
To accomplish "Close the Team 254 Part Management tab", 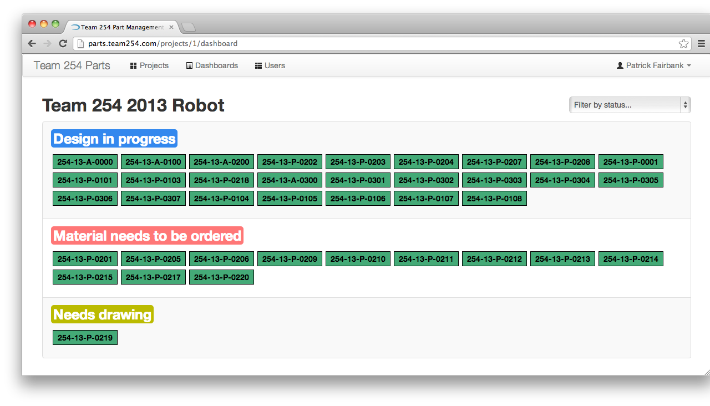I will coord(171,27).
